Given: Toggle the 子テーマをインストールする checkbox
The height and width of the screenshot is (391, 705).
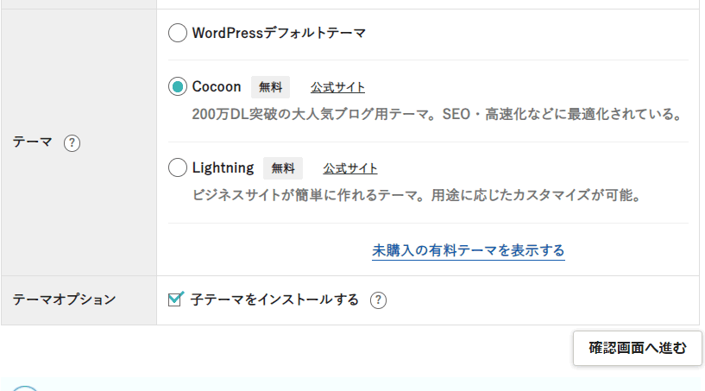Looking at the screenshot, I should 176,300.
